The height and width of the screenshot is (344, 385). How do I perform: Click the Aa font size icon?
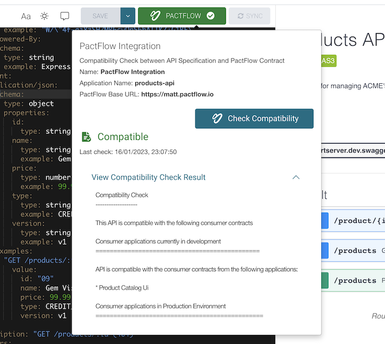click(x=26, y=16)
